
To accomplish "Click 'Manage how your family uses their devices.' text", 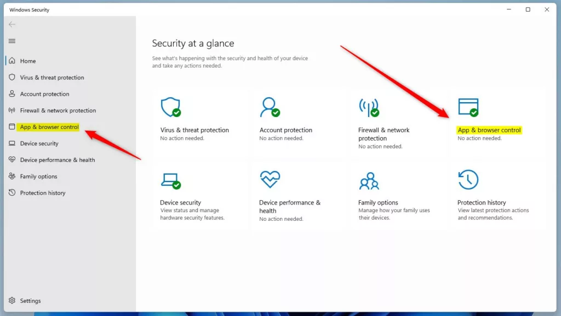I will [x=394, y=214].
